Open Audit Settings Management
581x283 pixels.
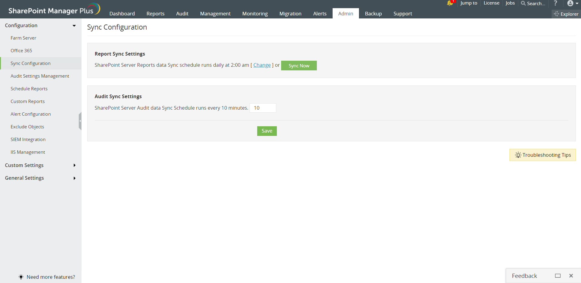click(x=41, y=76)
